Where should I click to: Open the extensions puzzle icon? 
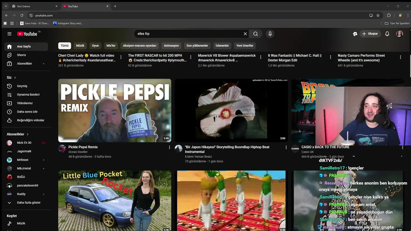point(389,15)
